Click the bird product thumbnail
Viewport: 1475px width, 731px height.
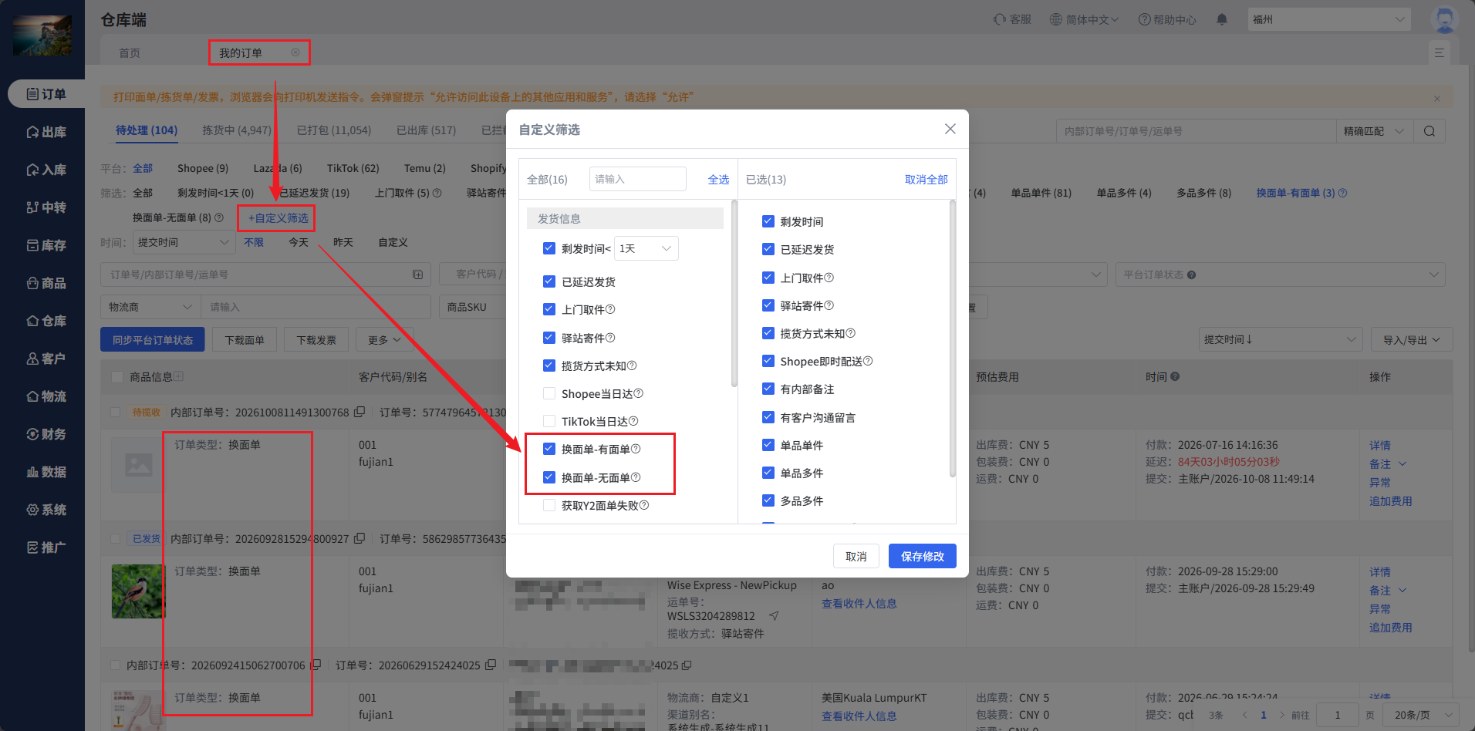pos(138,591)
